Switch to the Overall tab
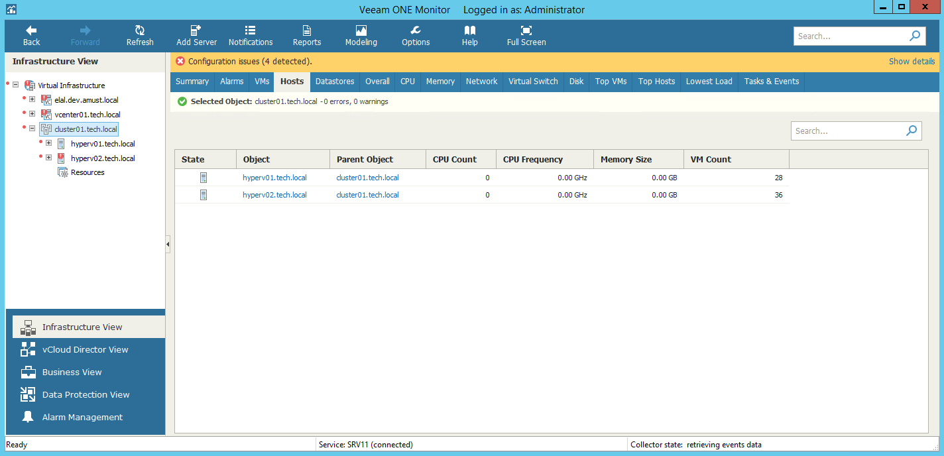This screenshot has width=944, height=456. pos(378,82)
